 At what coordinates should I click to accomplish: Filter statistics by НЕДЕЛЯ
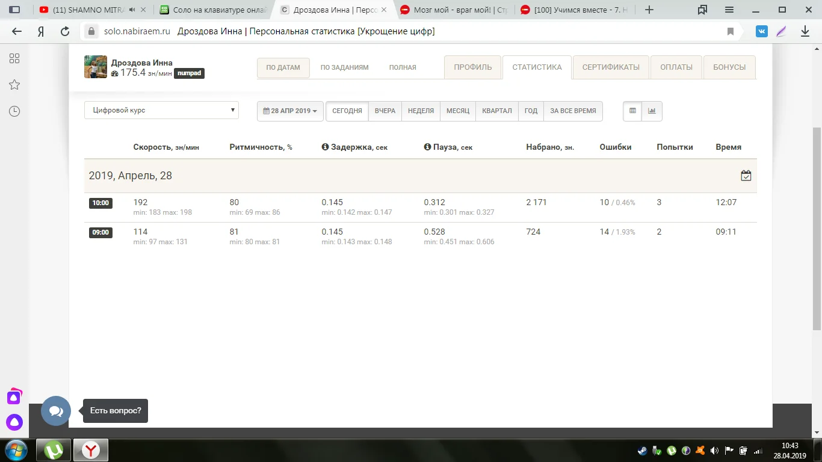pyautogui.click(x=421, y=111)
